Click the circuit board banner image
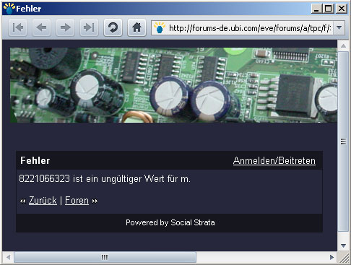The height and width of the screenshot is (265, 351). tap(173, 85)
